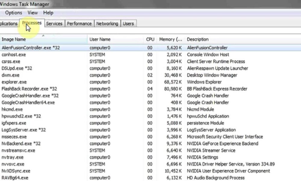Select the AlienFusionController.exe *32 process

150,48
